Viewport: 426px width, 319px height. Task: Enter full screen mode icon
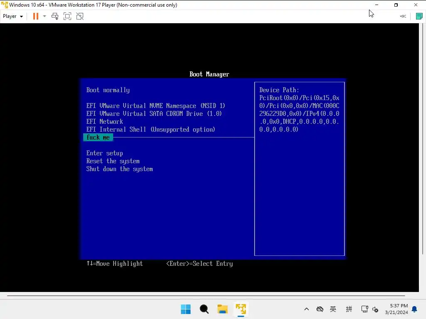(67, 16)
